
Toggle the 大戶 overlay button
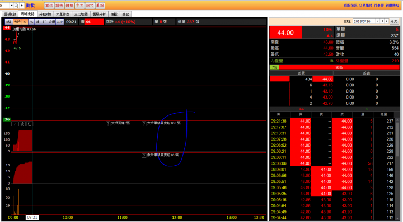coord(17,22)
